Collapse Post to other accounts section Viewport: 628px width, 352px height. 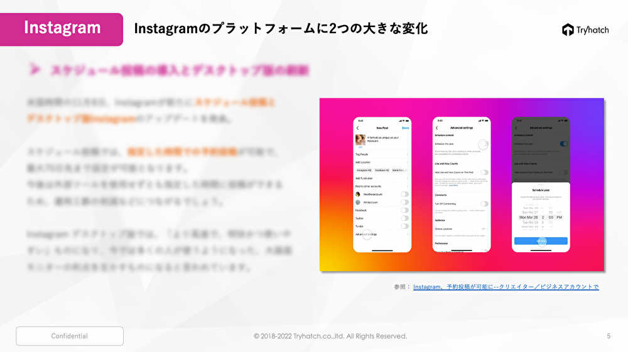(x=408, y=186)
